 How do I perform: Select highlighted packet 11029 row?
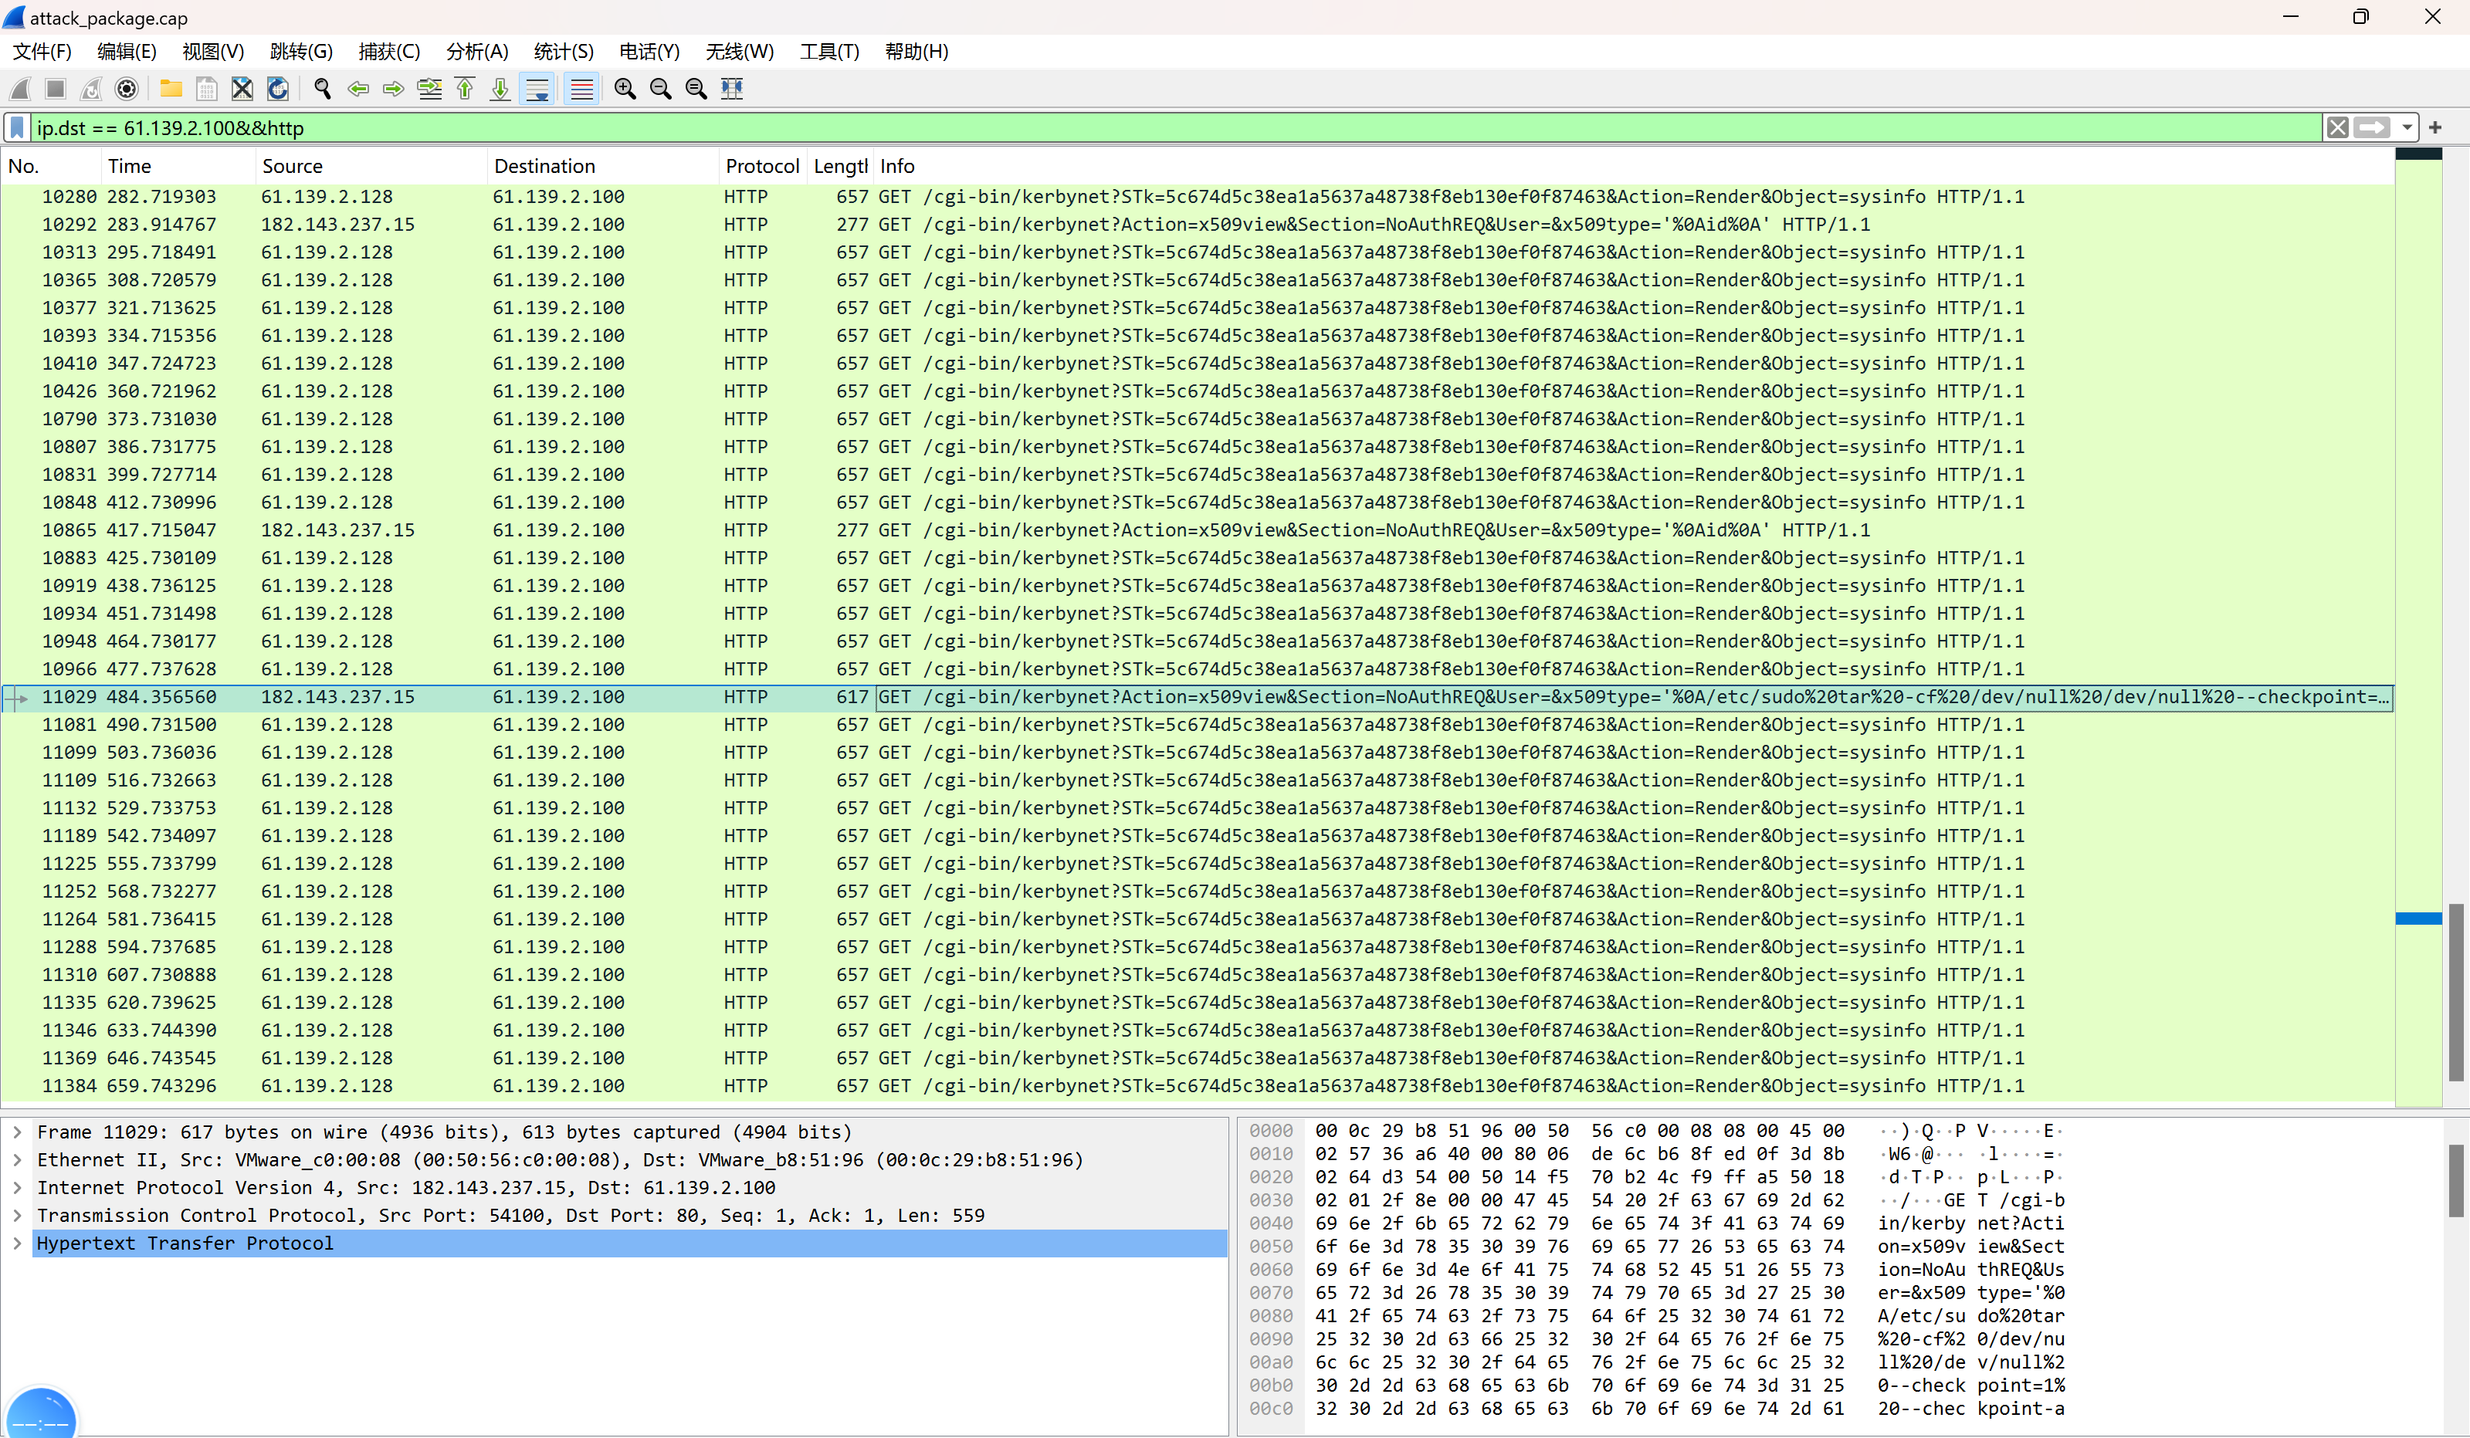(x=1197, y=698)
